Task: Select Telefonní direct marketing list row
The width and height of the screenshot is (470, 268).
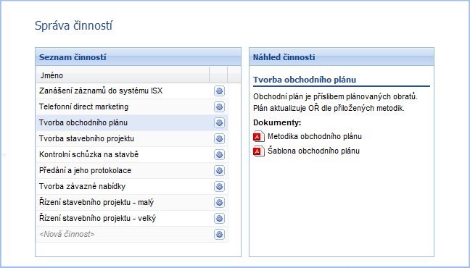Action: pos(132,107)
